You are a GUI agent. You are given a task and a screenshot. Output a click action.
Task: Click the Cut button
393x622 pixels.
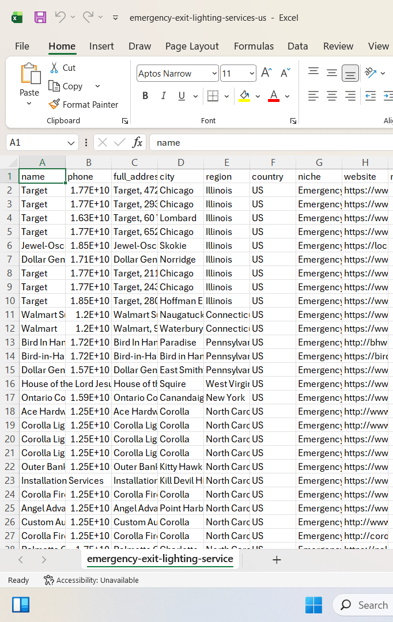point(63,68)
